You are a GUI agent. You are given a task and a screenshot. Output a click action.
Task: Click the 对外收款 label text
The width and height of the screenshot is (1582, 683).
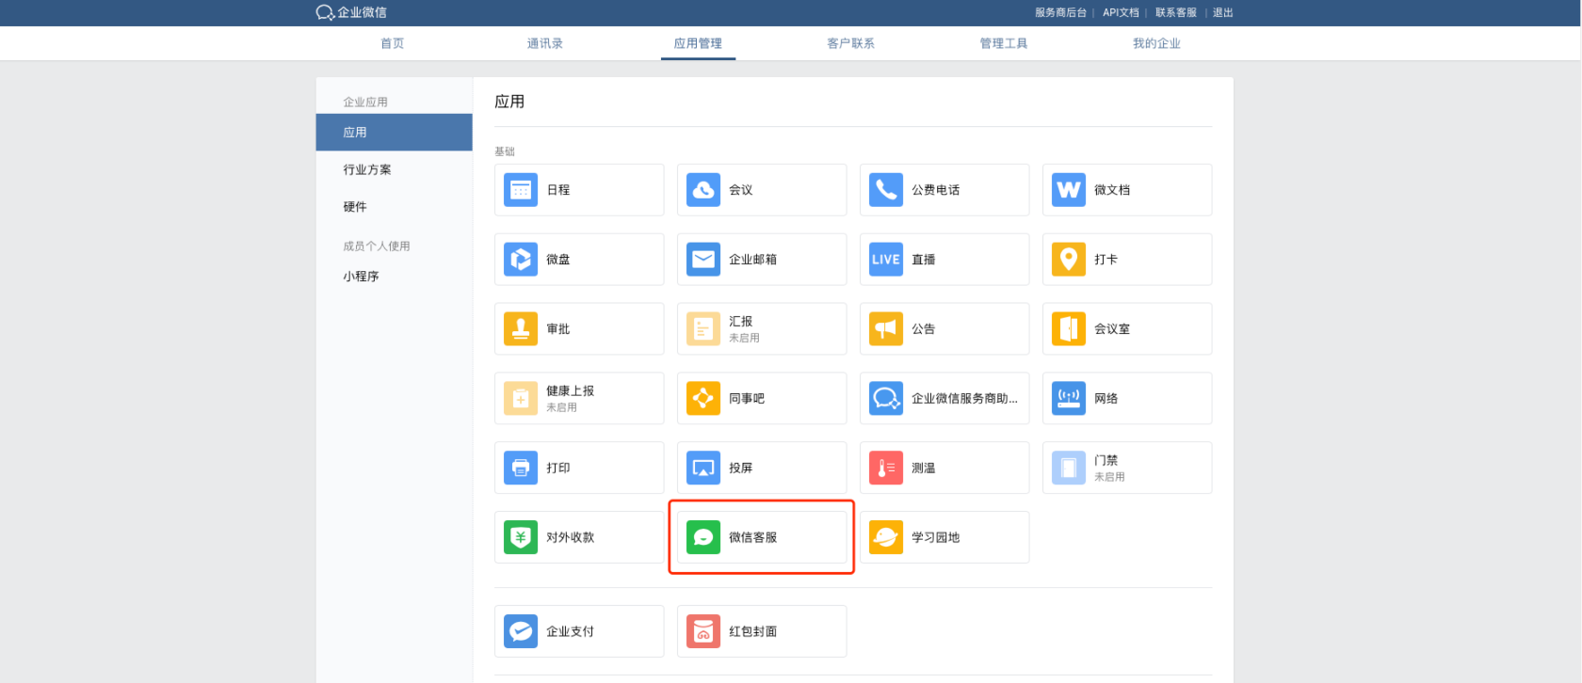[x=571, y=538]
